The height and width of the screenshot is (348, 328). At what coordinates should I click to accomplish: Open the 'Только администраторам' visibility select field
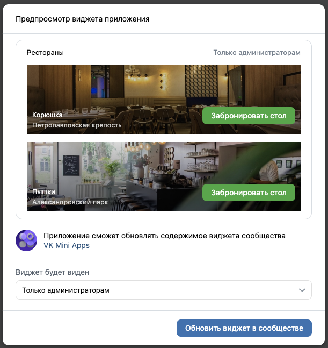[x=164, y=290]
